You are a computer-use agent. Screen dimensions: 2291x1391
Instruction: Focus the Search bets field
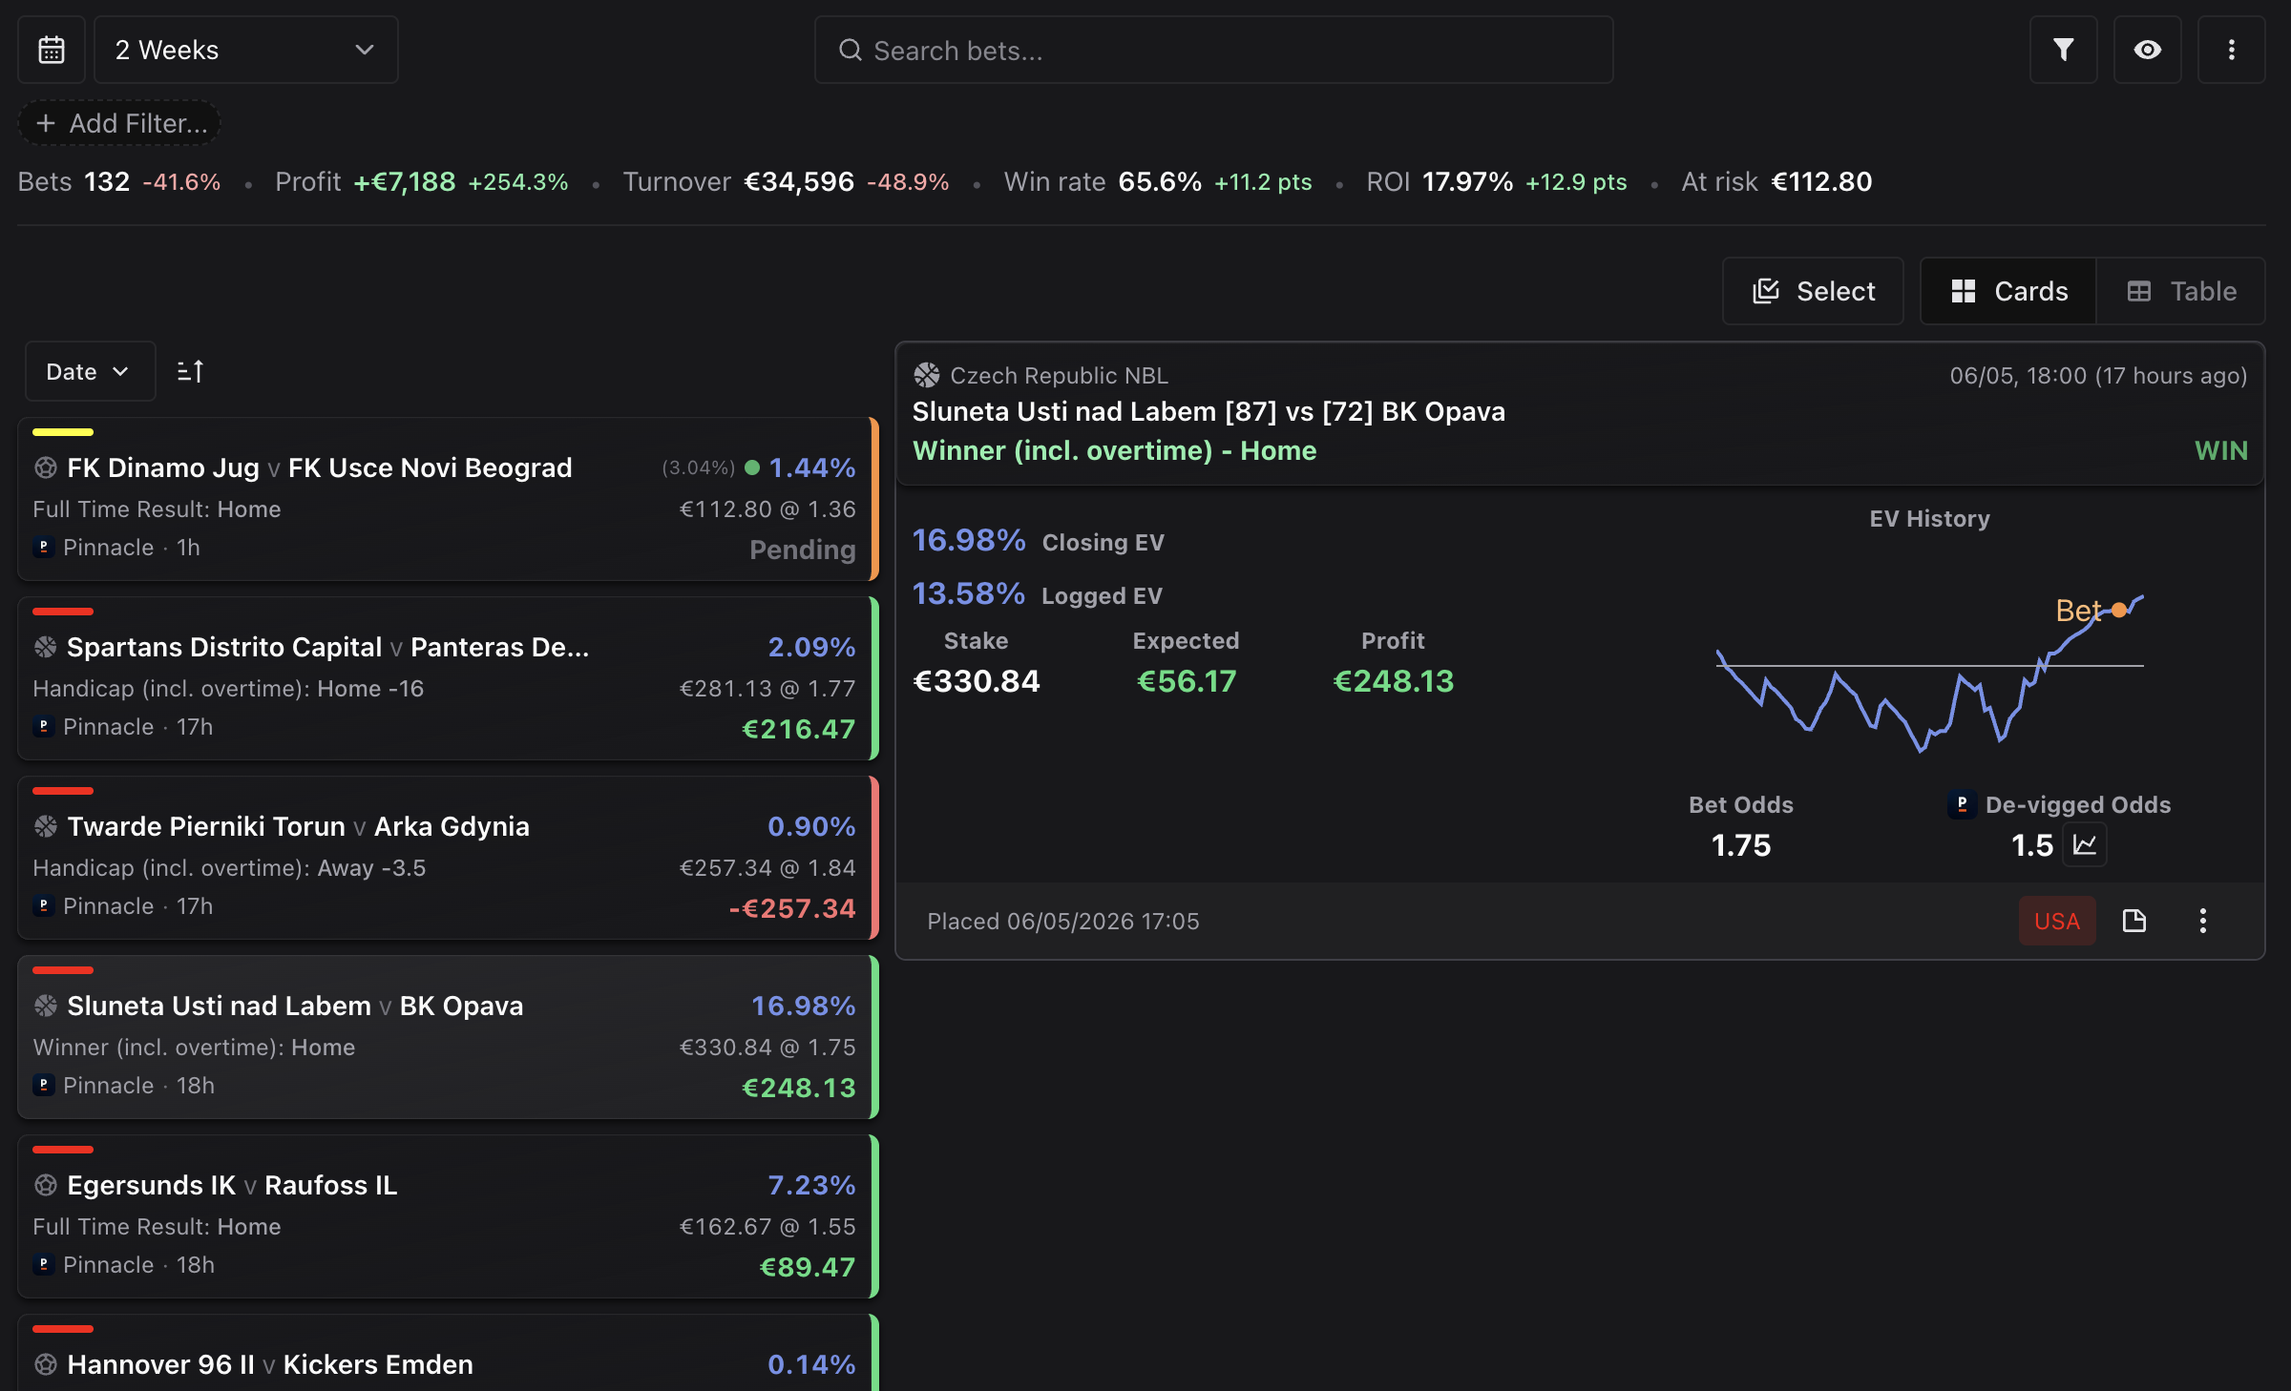1213,50
